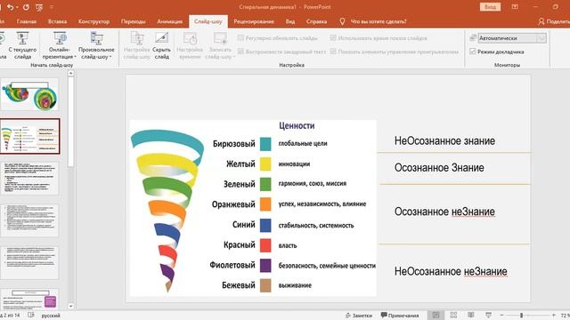Open the Справка ribbon tab
This screenshot has height=320, width=570.
click(x=316, y=21)
